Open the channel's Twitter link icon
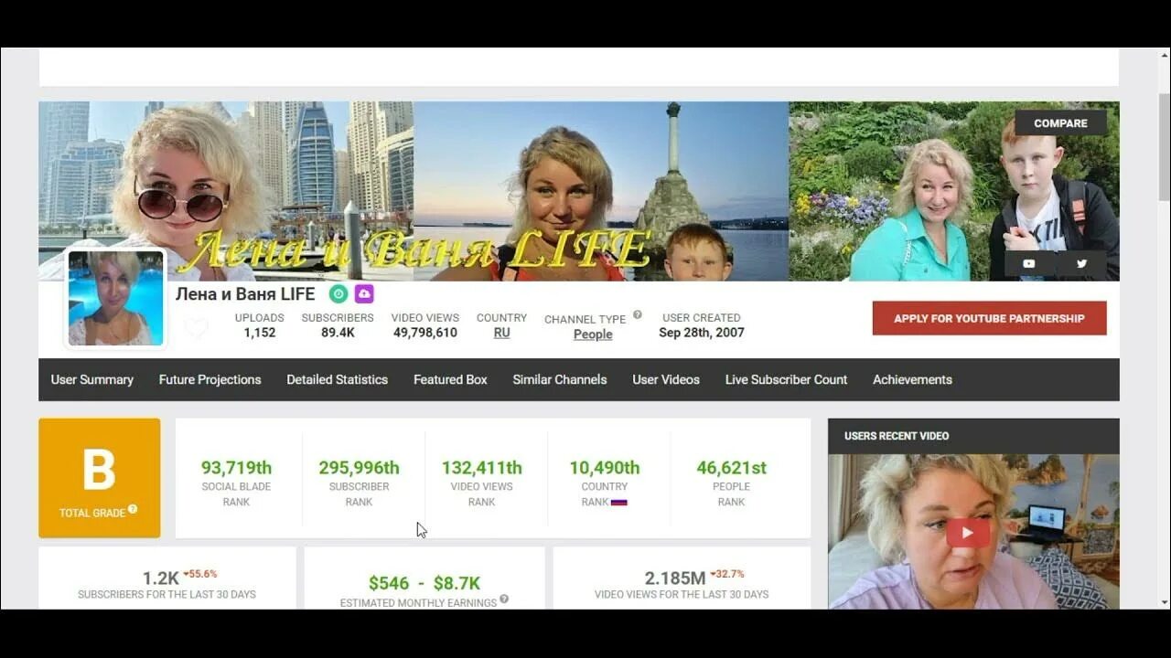 tap(1081, 264)
